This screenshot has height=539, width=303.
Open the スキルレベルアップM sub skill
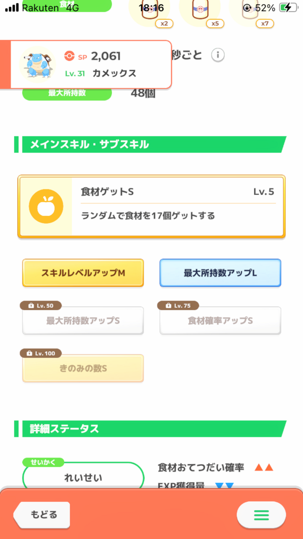(83, 273)
